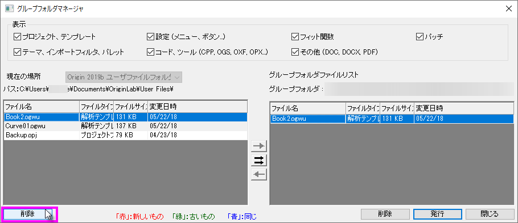Sort group folder list by ファイル名 header

[x=308, y=108]
